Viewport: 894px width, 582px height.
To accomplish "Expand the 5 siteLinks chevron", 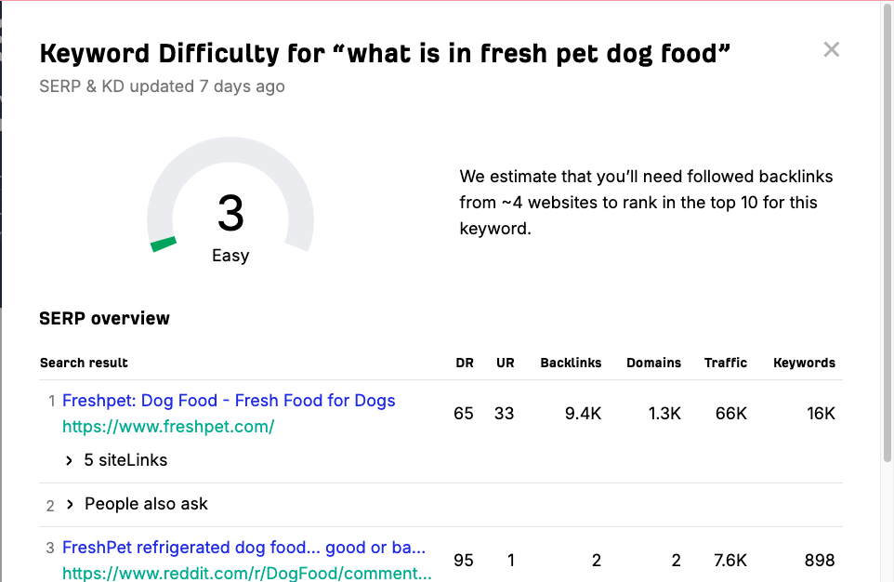I will [x=70, y=460].
